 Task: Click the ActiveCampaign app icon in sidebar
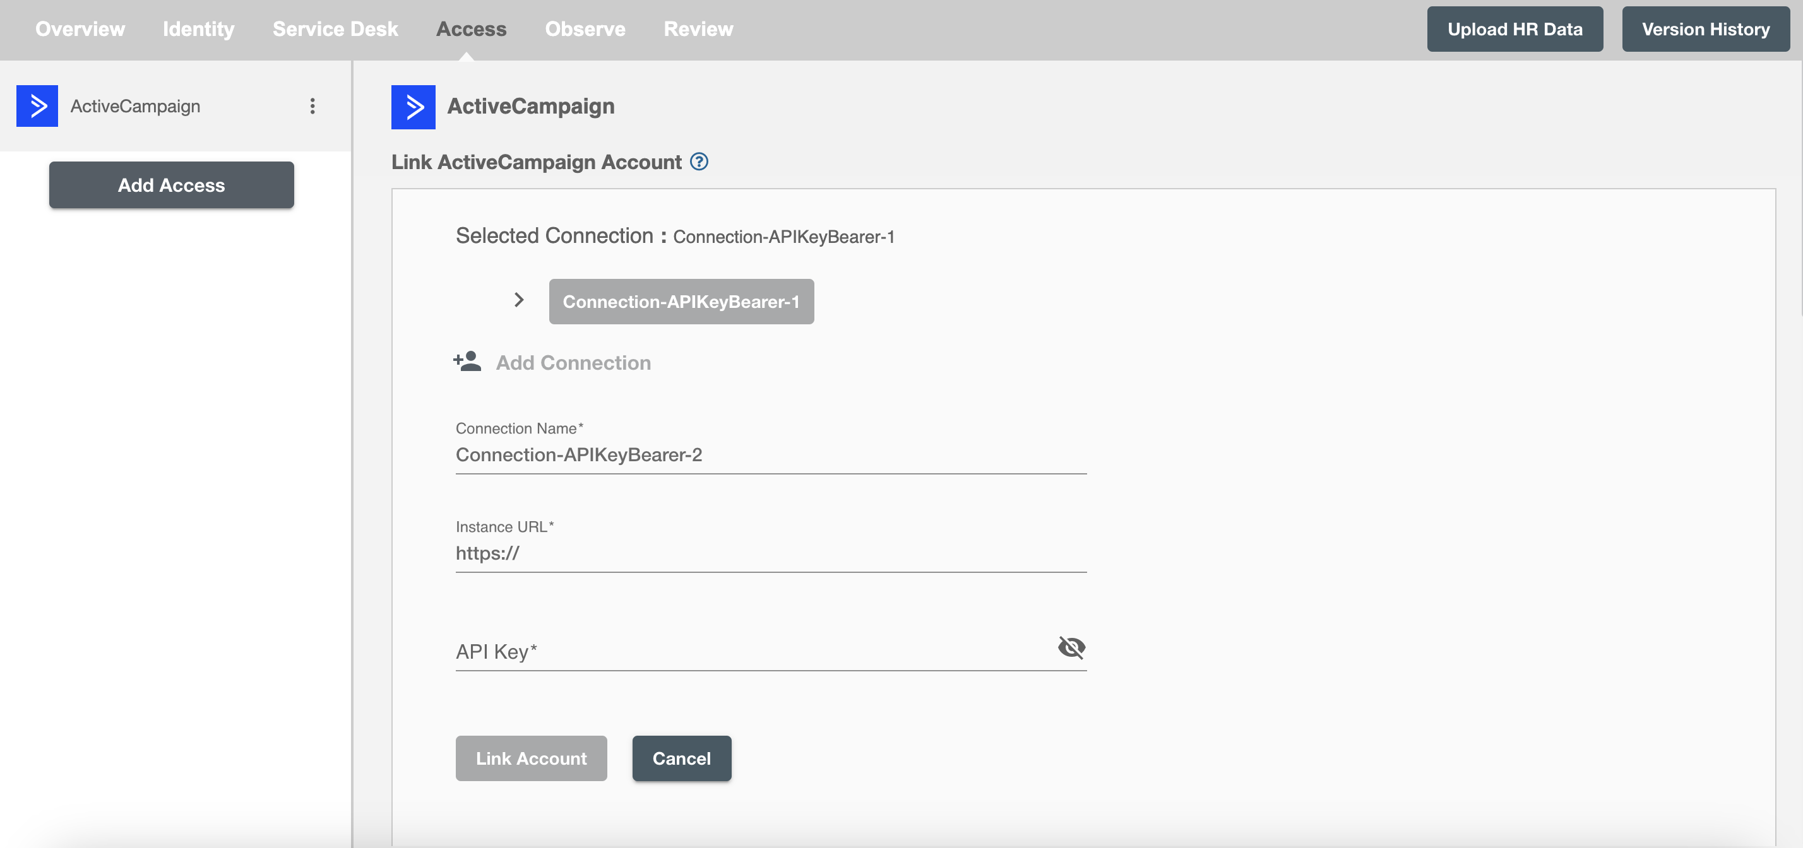click(x=39, y=106)
